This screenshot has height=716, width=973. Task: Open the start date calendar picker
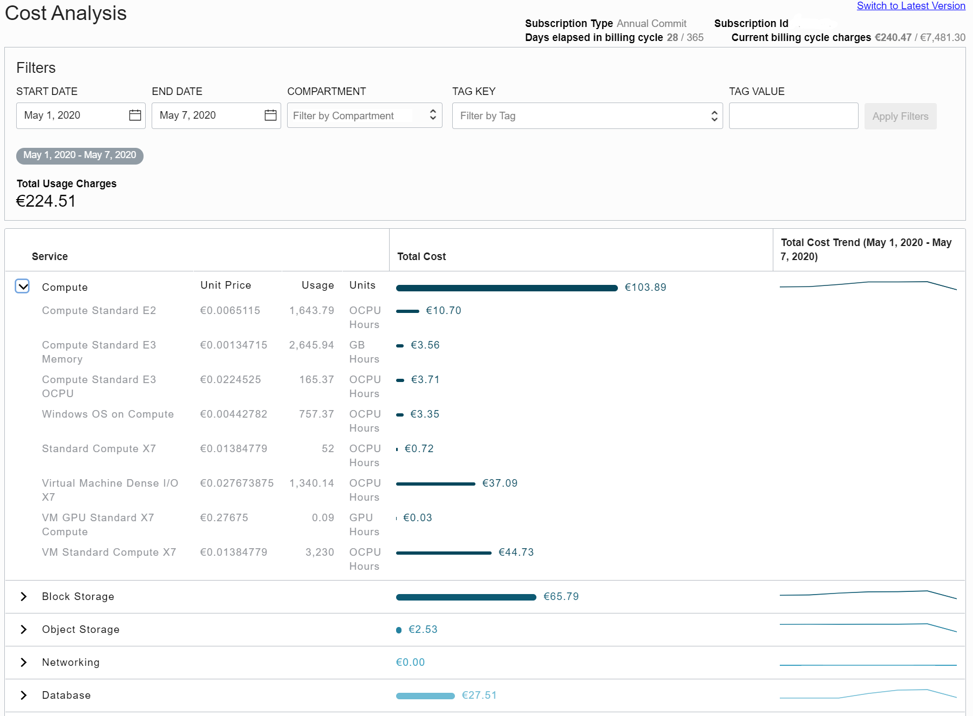tap(135, 115)
